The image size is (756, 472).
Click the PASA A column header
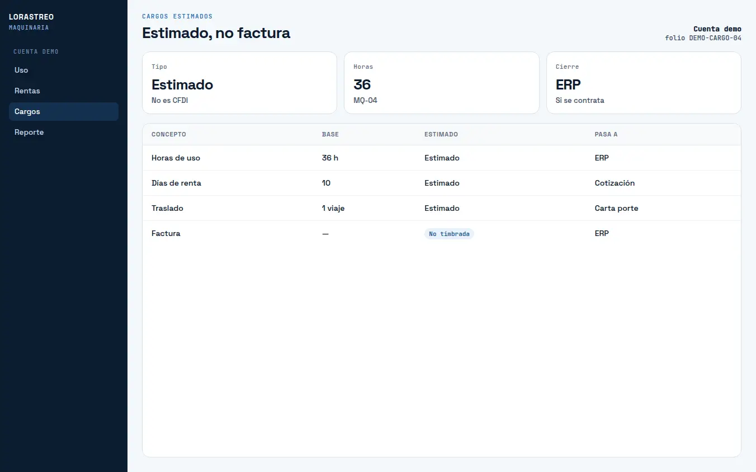pos(606,135)
